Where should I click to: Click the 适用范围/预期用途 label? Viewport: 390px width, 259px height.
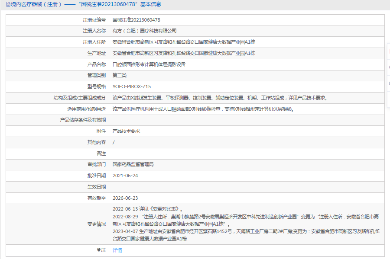point(86,109)
